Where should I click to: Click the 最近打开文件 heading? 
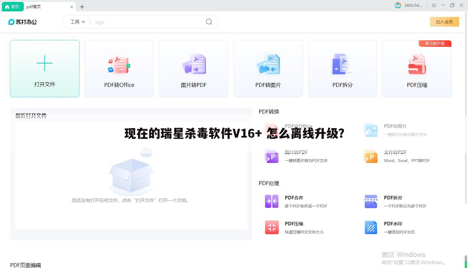point(31,116)
